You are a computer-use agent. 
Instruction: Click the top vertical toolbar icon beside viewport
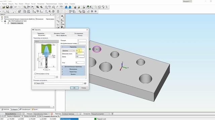[62, 16]
